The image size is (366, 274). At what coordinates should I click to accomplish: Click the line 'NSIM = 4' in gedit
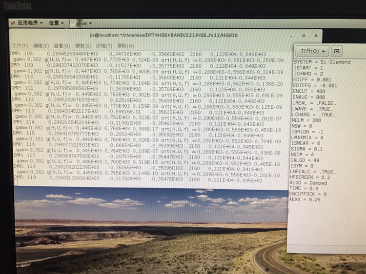[302, 155]
